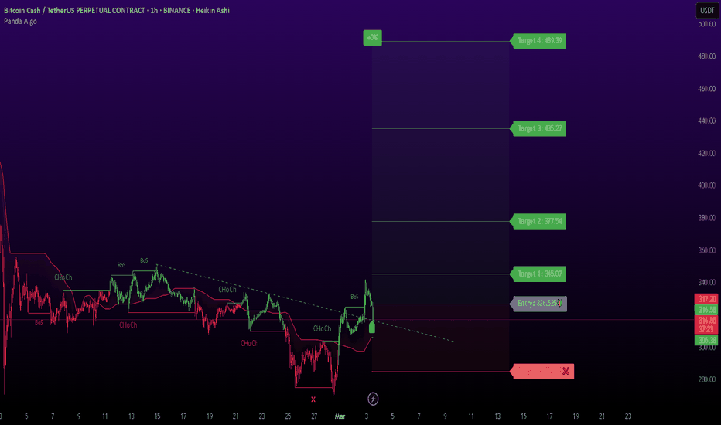721x425 pixels.
Task: Click the 480.00 price axis label
Action: 707,56
